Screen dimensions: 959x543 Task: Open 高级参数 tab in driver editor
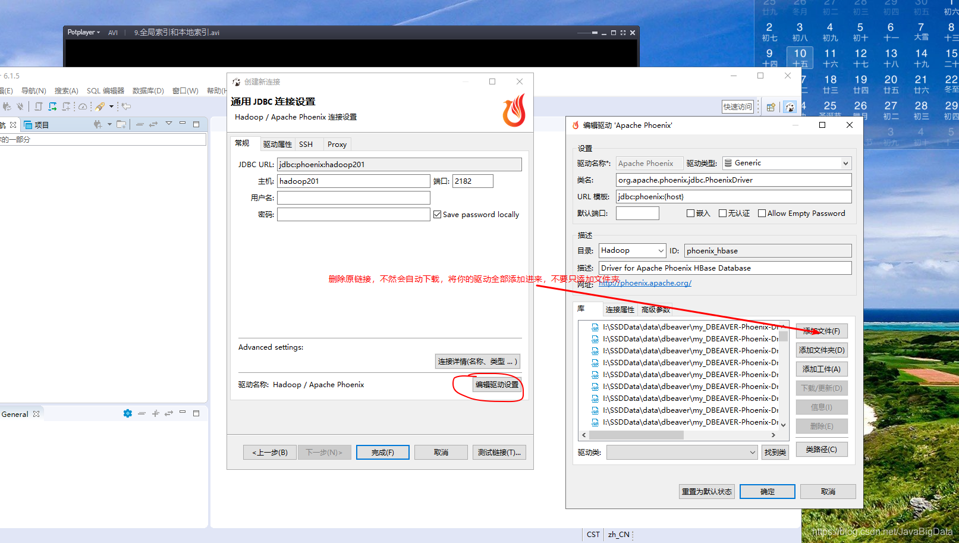pyautogui.click(x=656, y=309)
